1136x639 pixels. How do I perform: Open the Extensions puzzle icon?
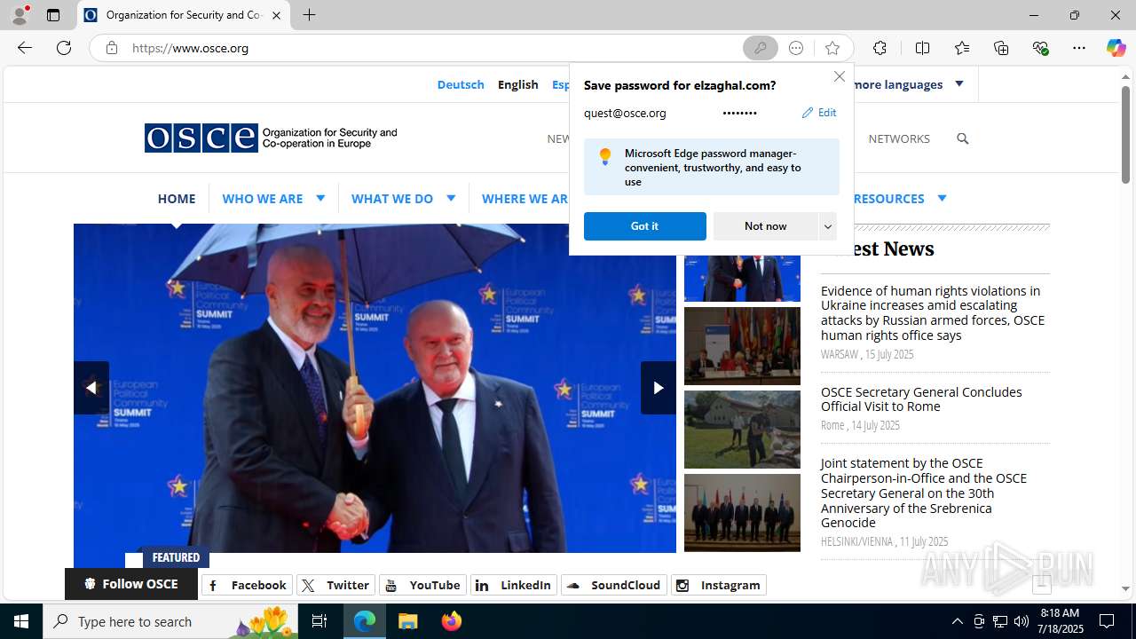880,48
